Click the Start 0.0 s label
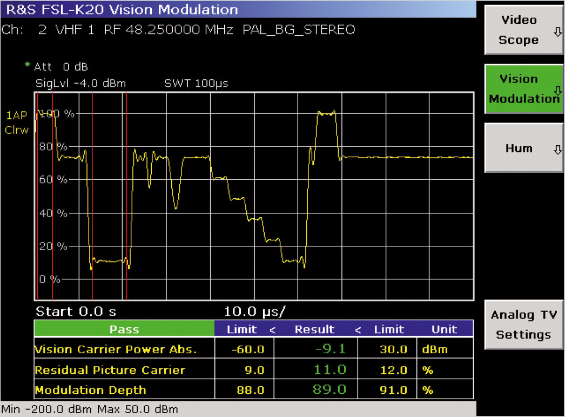This screenshot has height=417, width=565. [76, 311]
